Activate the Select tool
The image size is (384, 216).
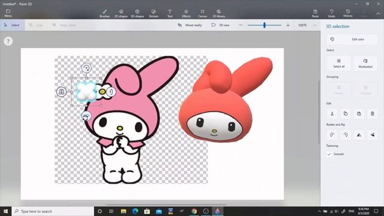[x=12, y=25]
